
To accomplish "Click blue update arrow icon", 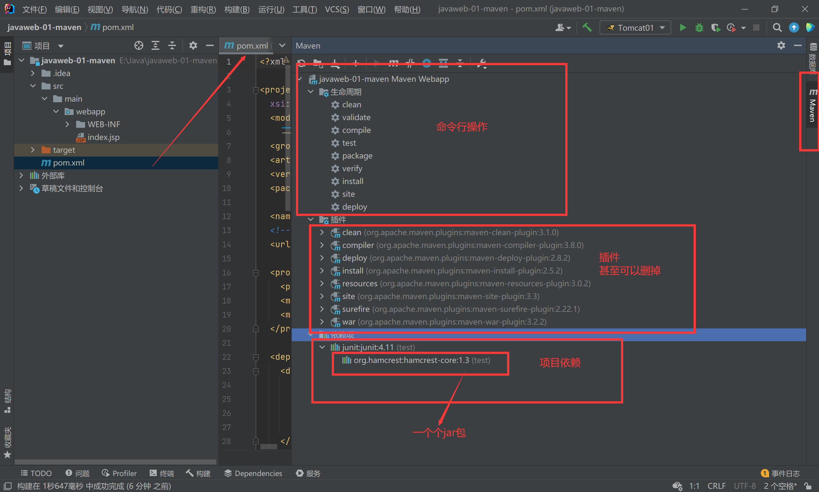I will pos(794,27).
